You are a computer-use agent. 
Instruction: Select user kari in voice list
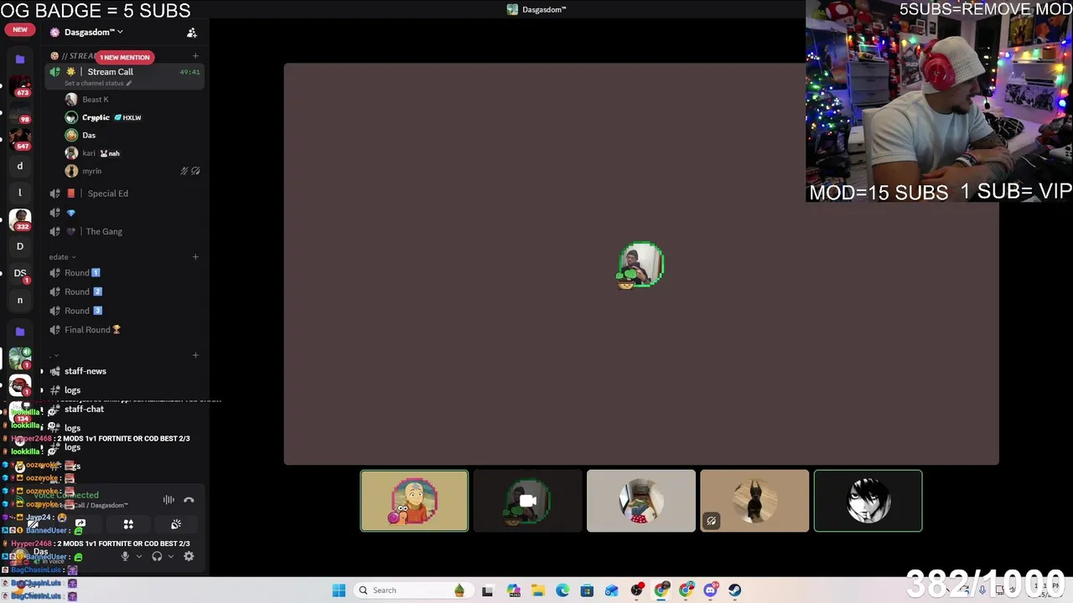tap(126, 153)
